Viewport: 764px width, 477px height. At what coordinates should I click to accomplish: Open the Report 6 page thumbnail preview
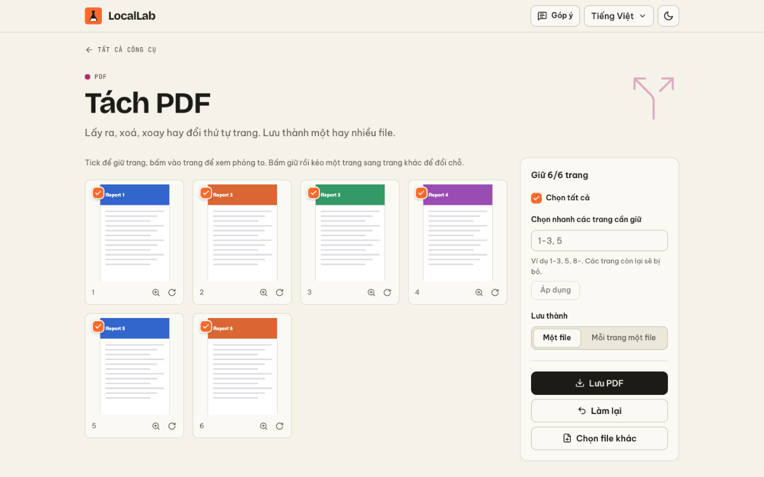coord(243,366)
